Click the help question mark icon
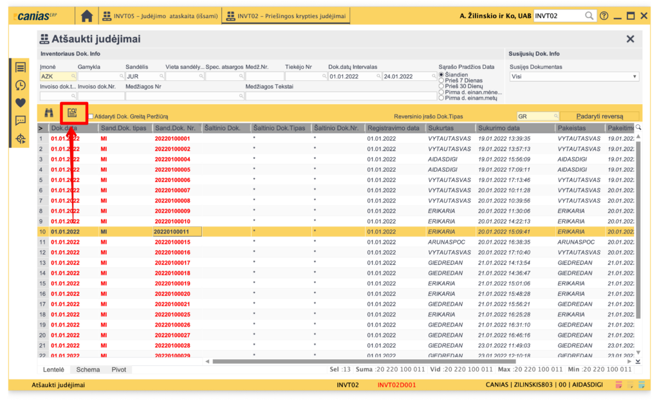Viewport: 659px width, 400px height. (604, 15)
